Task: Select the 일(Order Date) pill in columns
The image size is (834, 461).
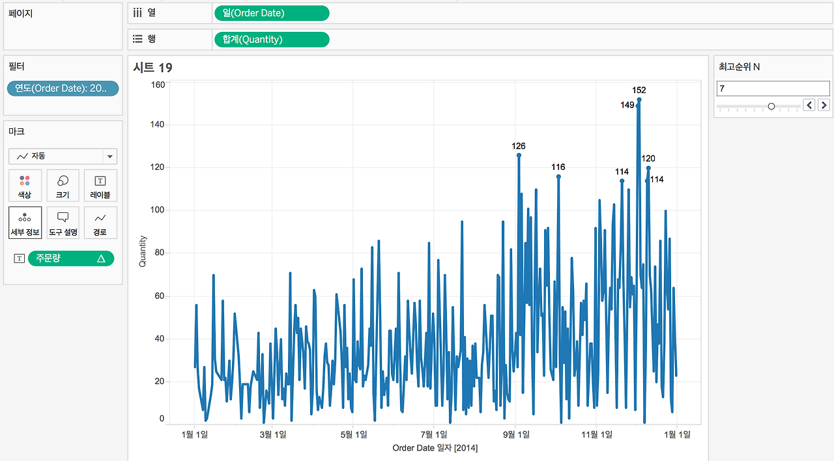Action: (x=272, y=13)
